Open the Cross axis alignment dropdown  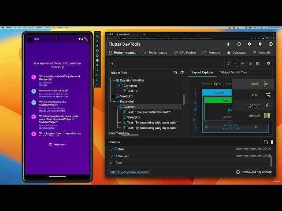tap(219, 84)
